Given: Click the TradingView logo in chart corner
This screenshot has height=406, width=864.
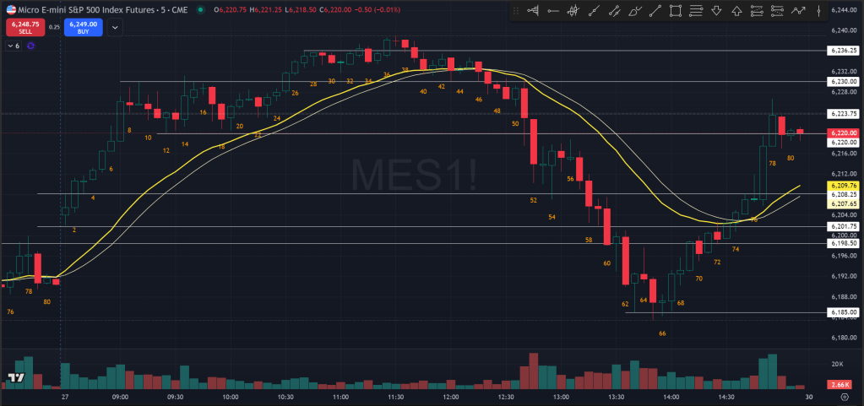Looking at the screenshot, I should pyautogui.click(x=14, y=379).
